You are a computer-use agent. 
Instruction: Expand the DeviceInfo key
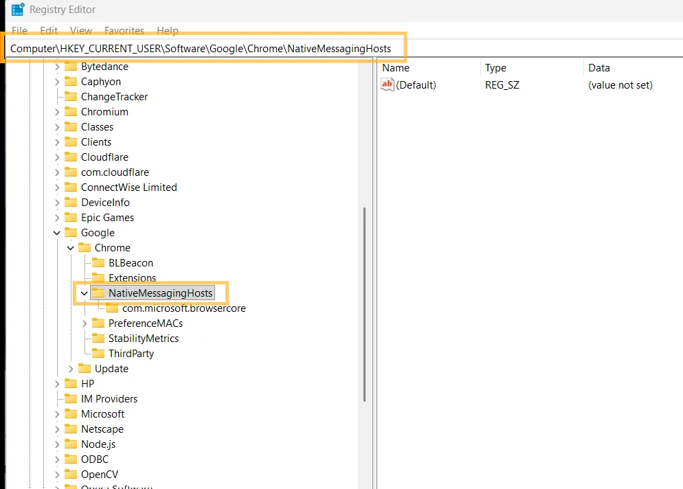(57, 203)
